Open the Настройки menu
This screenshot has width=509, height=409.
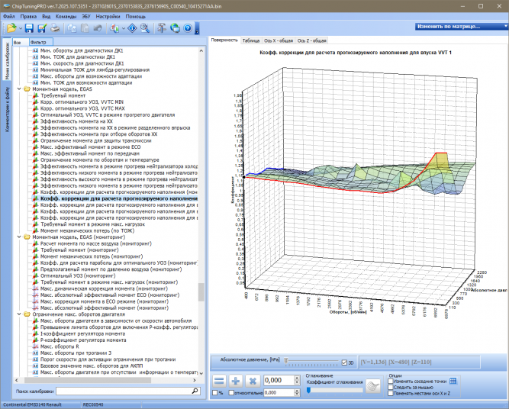108,16
